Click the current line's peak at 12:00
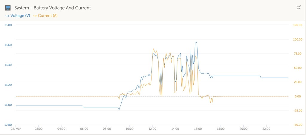The width and height of the screenshot is (306, 135). click(x=153, y=49)
